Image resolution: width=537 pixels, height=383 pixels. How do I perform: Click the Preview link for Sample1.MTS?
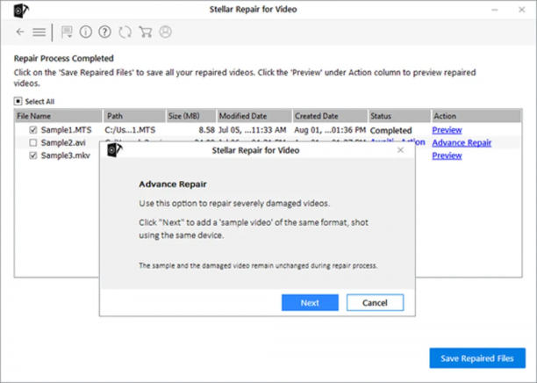click(447, 130)
